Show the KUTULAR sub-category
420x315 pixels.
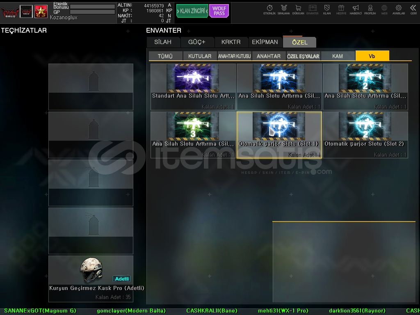[x=200, y=56]
